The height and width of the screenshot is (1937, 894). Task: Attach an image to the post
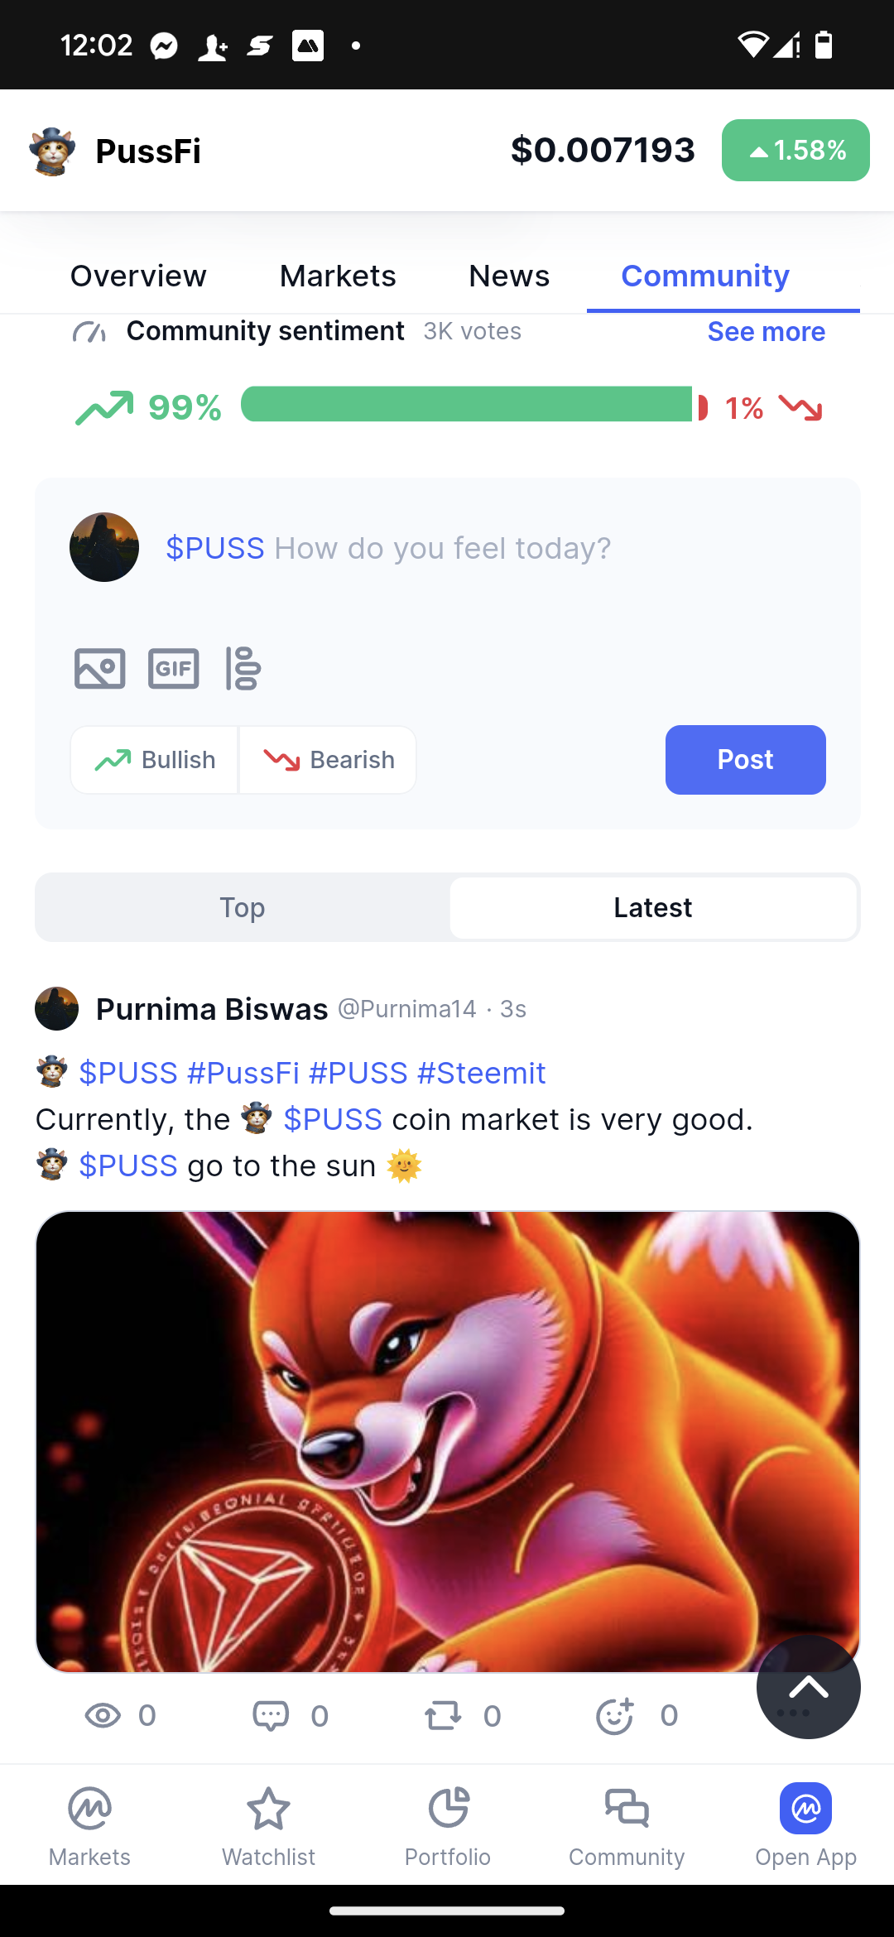click(x=99, y=668)
